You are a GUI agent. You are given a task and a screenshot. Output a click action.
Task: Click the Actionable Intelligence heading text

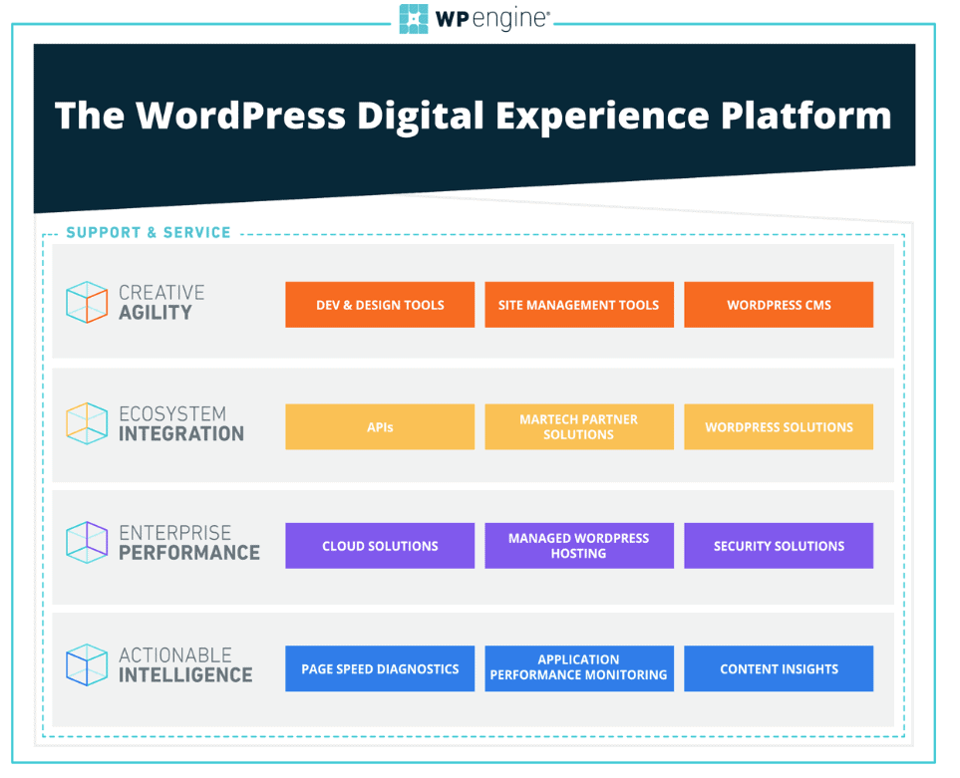click(185, 664)
